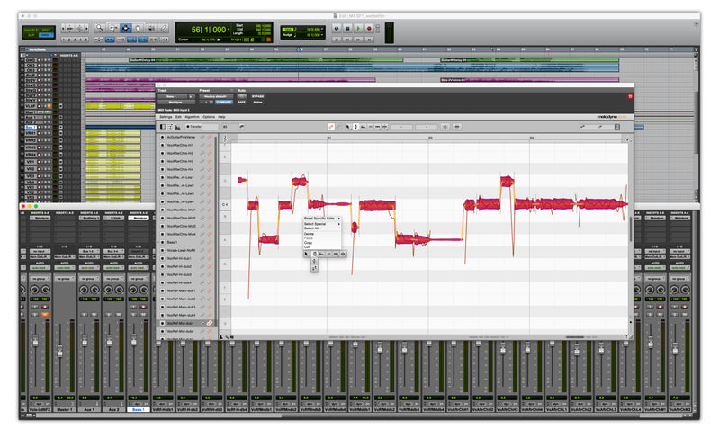Toggle edit icon for VocRef-Mid-dub1 track
720x429 pixels.
click(210, 323)
